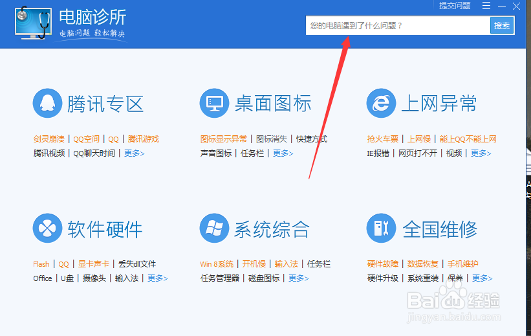Open the QQ空间 link
The width and height of the screenshot is (531, 336).
[x=87, y=139]
